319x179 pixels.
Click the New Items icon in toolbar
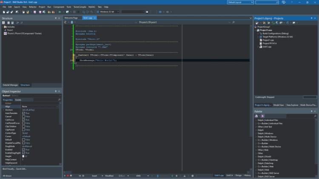(x=4, y=12)
